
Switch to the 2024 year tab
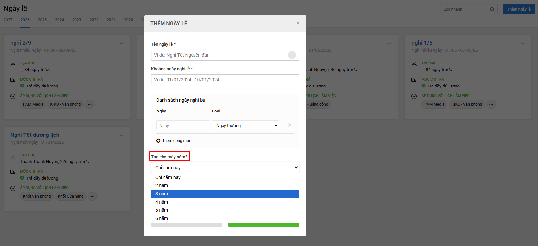(x=60, y=20)
